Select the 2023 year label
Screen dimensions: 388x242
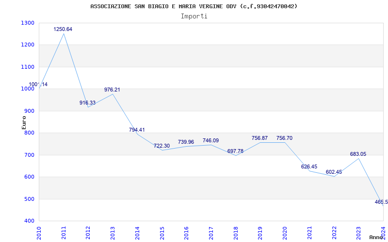pos(358,233)
